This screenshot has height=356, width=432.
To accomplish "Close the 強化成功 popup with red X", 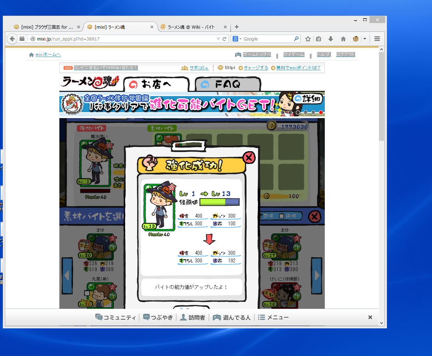I will pos(249,158).
